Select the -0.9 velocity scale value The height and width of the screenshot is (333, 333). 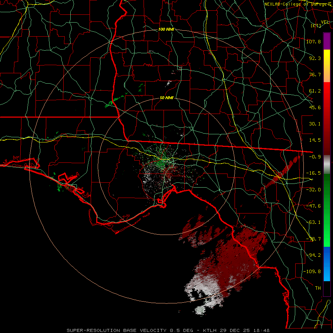(x=315, y=157)
